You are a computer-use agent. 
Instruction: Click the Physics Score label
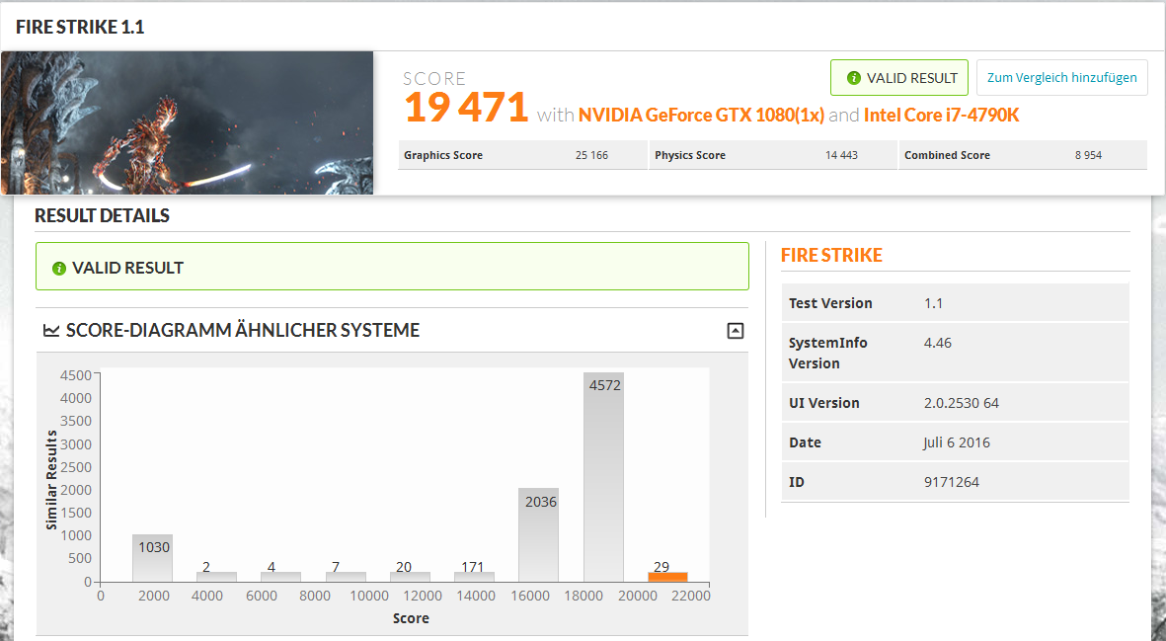690,155
